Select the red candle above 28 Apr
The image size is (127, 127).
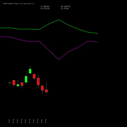pos(38,82)
